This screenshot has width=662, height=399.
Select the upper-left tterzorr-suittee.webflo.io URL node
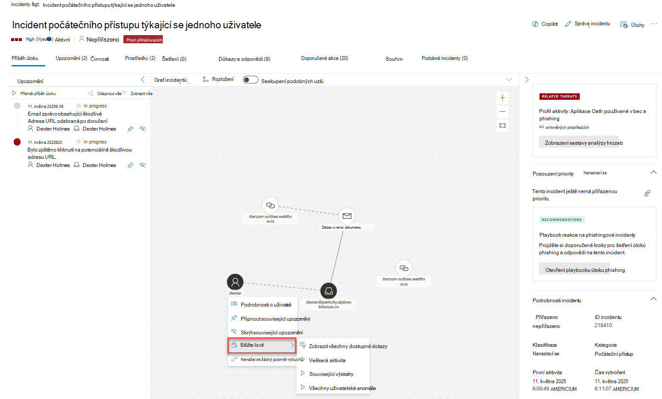click(270, 205)
